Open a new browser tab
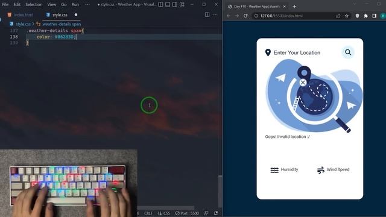The height and width of the screenshot is (217, 386). click(294, 7)
